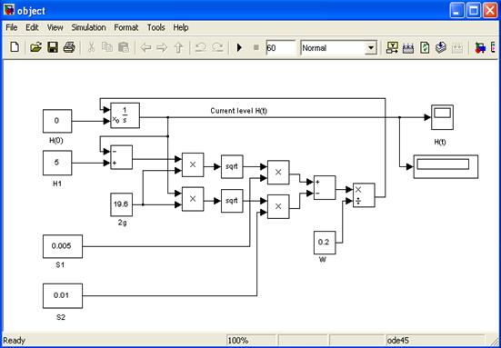
Task: Select the H1 constant block
Action: tap(57, 163)
